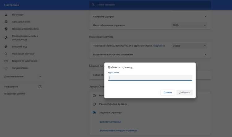Click Добавить страницу dialog title
Viewport: 232px width, 137px height.
click(120, 67)
